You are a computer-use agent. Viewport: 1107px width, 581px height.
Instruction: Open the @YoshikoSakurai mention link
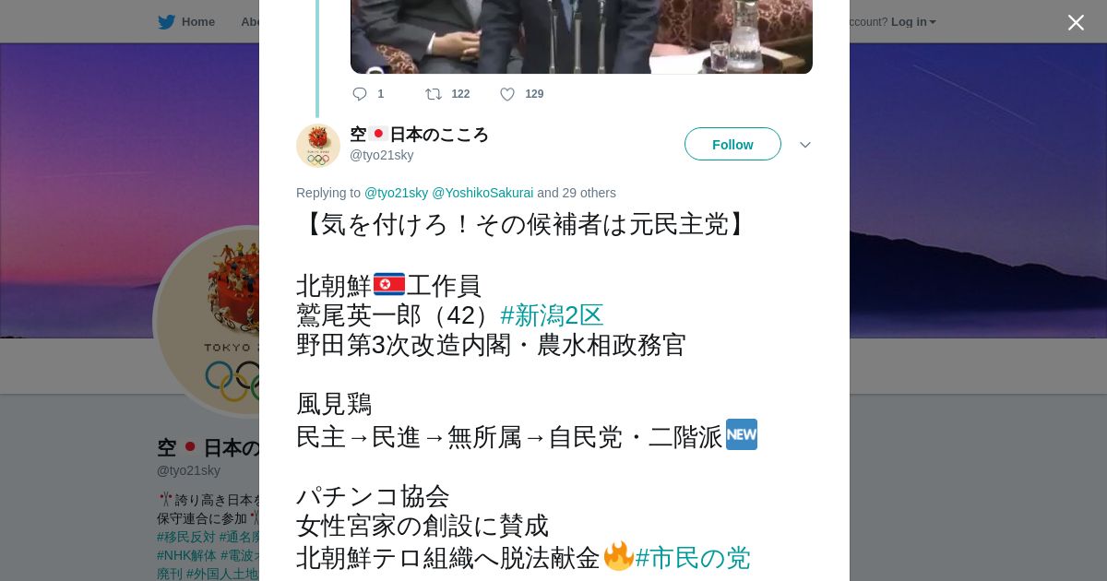tap(482, 193)
